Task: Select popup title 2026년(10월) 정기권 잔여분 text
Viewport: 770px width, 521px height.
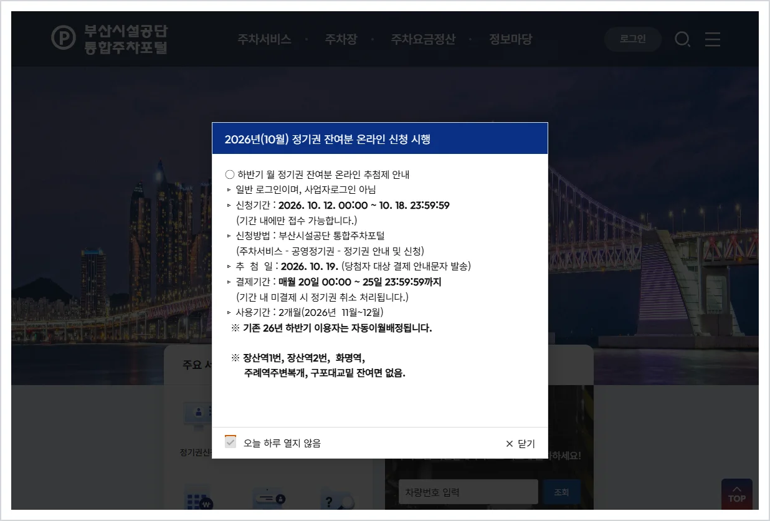Action: coord(328,139)
